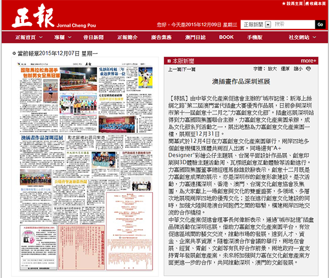Click the athlete photo at the page's top right
Screen dimensions: 329x278
[145, 78]
